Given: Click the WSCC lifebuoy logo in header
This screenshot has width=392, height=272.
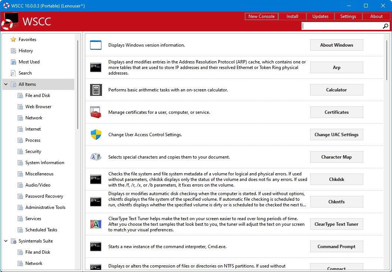Looking at the screenshot, I should click(x=9, y=22).
